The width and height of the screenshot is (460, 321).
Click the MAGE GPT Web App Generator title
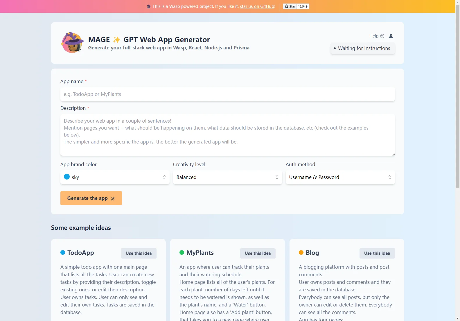149,40
